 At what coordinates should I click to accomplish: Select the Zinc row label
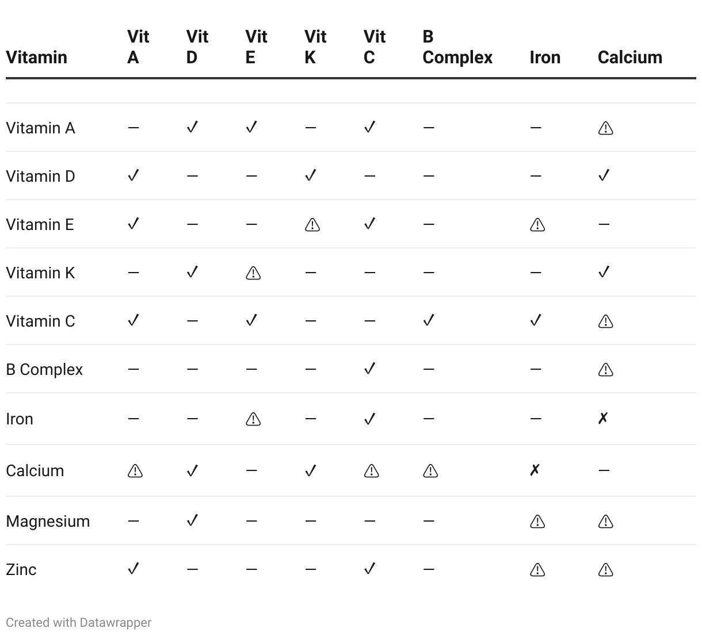click(21, 569)
